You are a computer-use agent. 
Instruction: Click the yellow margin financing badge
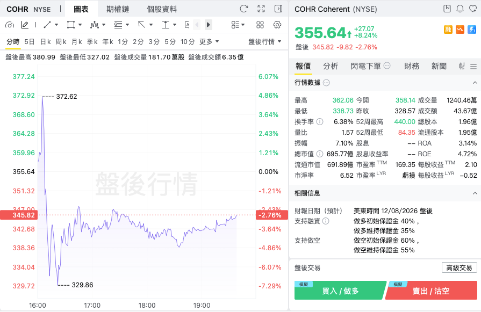pos(448,30)
